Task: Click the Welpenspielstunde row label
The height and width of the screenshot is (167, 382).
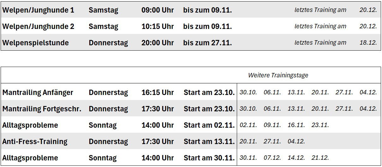Action: point(35,43)
